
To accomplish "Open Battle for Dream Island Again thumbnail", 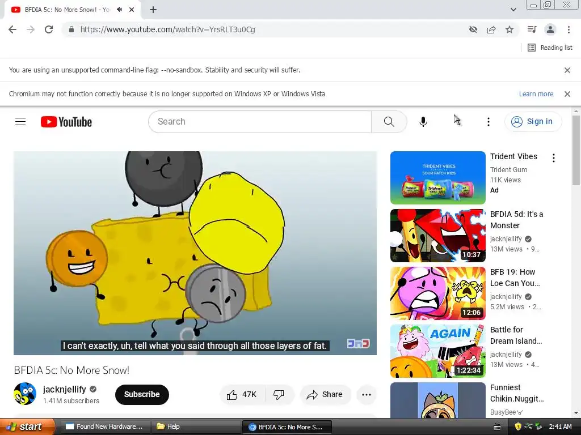I will click(437, 351).
